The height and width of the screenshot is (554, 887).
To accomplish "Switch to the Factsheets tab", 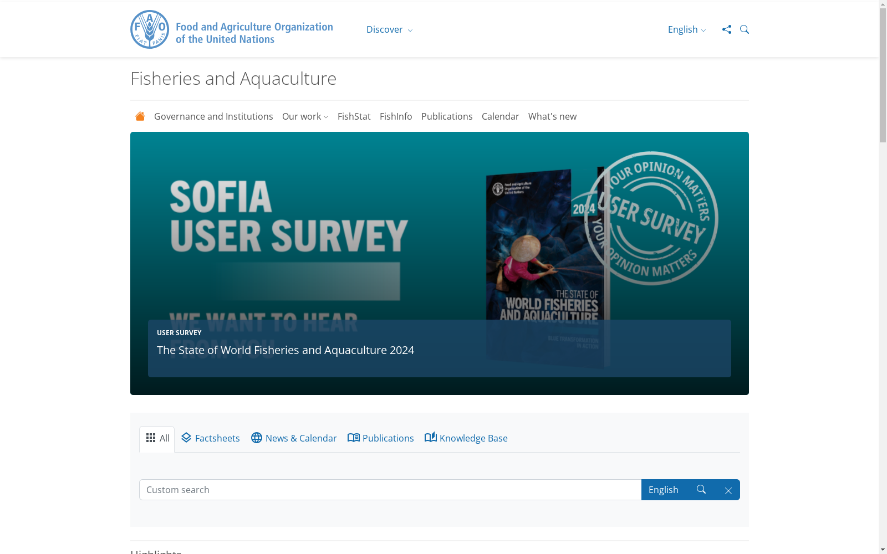I will pyautogui.click(x=210, y=438).
